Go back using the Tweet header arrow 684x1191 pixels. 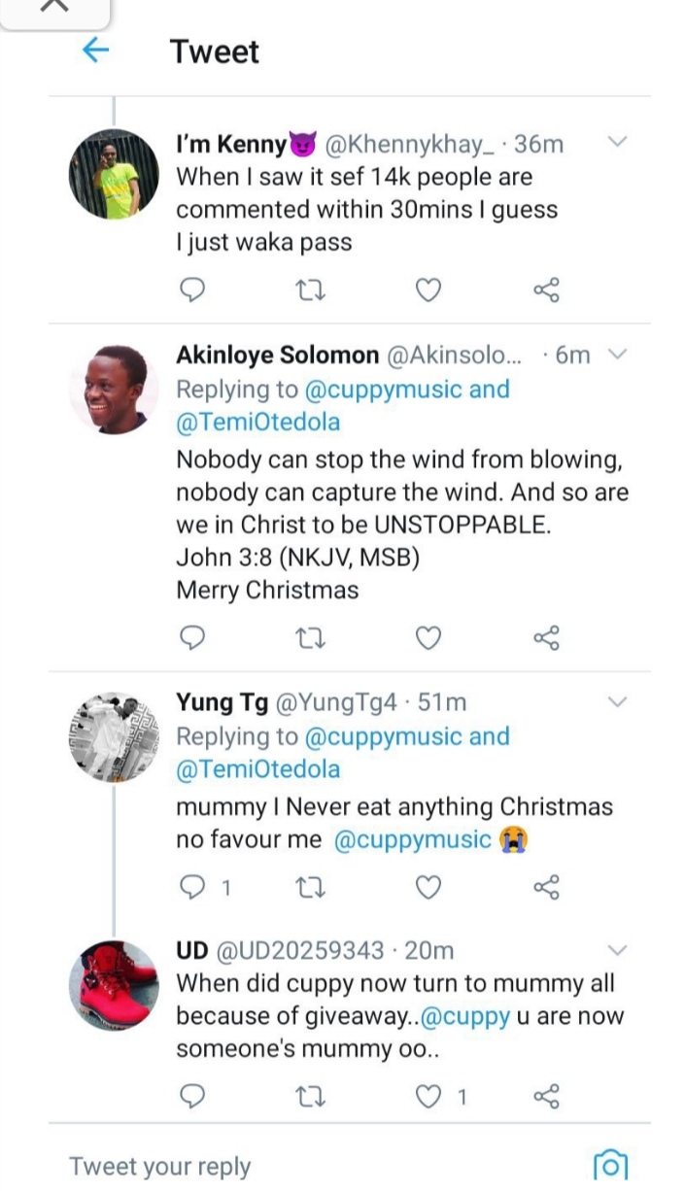pyautogui.click(x=95, y=51)
